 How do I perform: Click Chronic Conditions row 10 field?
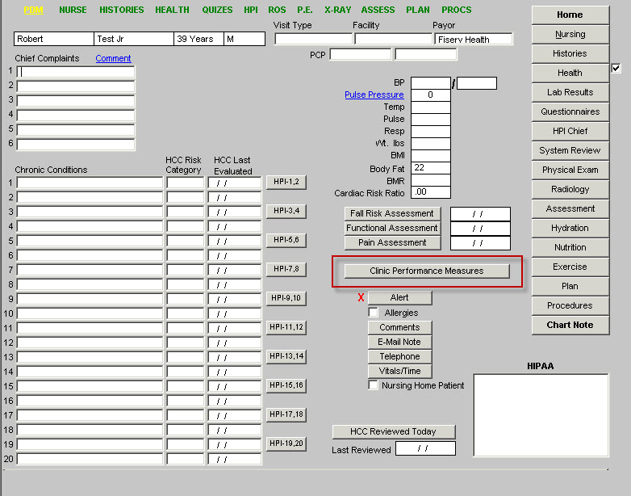pos(90,313)
